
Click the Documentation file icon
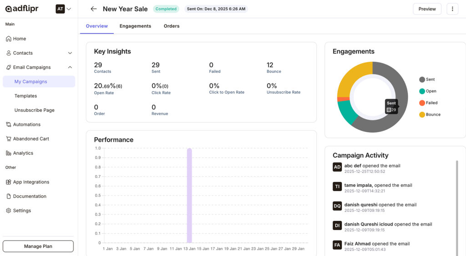pos(9,196)
